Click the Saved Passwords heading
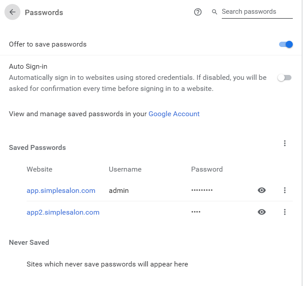 (37, 148)
